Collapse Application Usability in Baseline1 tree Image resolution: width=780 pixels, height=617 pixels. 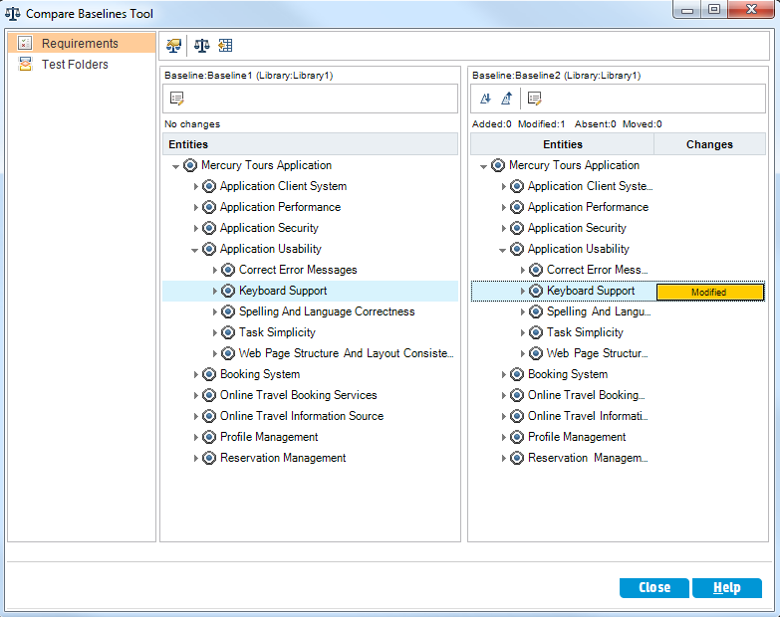click(x=195, y=250)
